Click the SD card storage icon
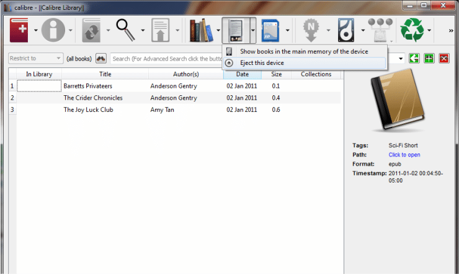 pyautogui.click(x=270, y=30)
